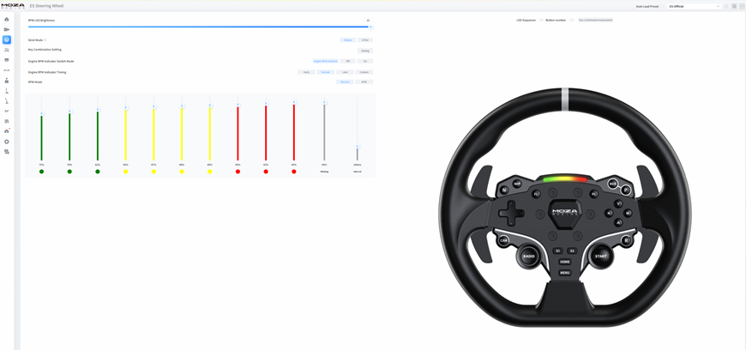Image resolution: width=746 pixels, height=350 pixels.
Task: Click the BOX button on the wheel
Action: [x=613, y=183]
